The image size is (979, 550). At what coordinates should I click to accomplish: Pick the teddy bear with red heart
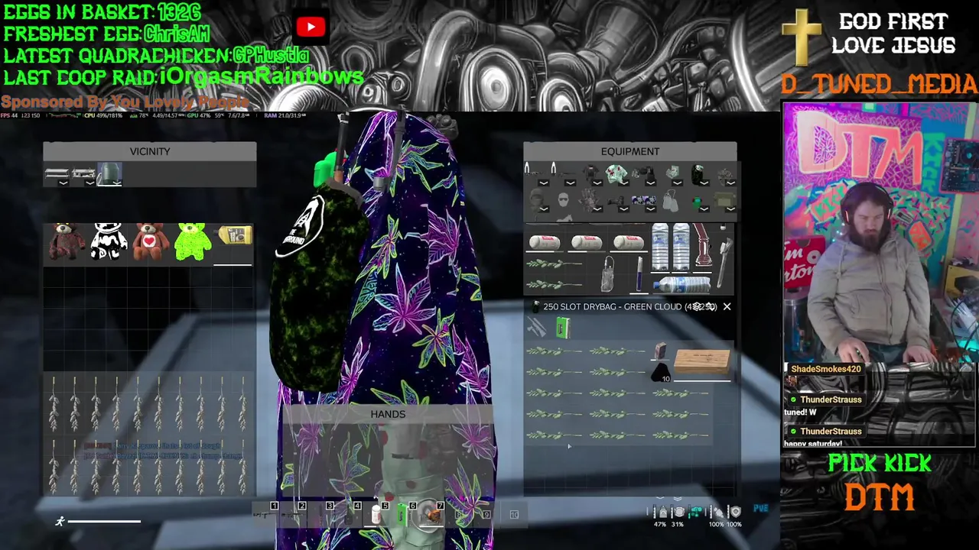(x=151, y=241)
